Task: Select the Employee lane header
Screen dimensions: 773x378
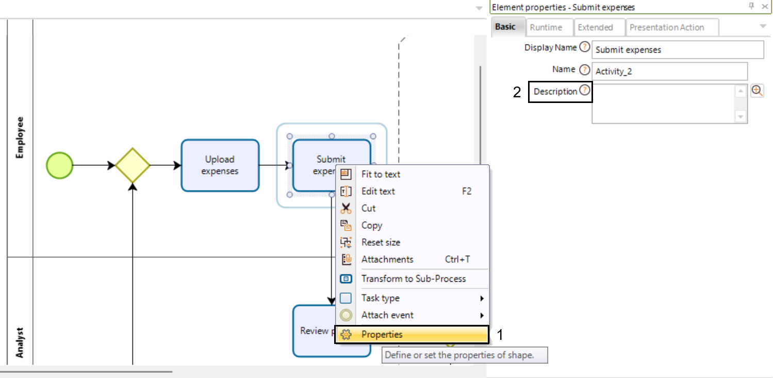Action: point(20,138)
